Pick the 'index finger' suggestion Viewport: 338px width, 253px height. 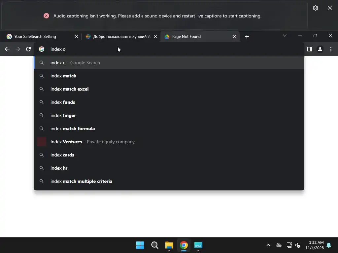coord(169,115)
